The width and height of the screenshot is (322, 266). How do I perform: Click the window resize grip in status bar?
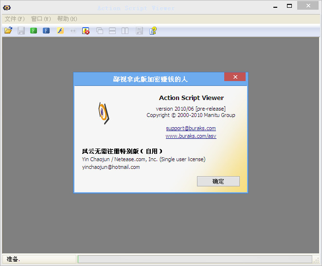pyautogui.click(x=316, y=260)
